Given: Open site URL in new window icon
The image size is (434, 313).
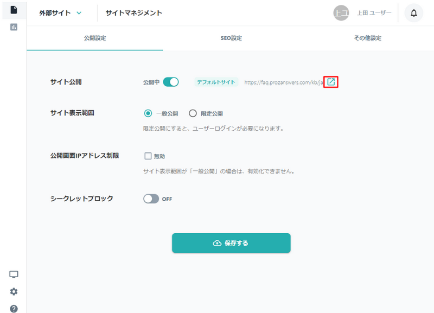Looking at the screenshot, I should tap(331, 82).
